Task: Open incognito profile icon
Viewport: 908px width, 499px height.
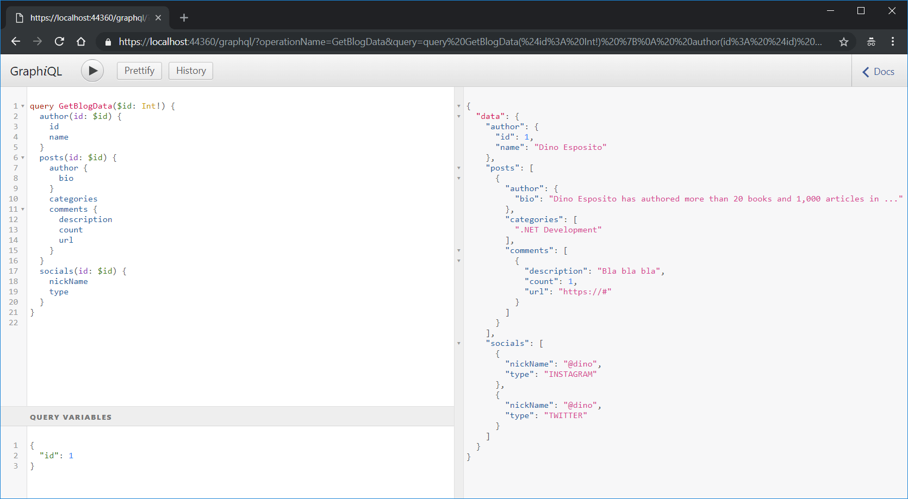Action: click(871, 42)
